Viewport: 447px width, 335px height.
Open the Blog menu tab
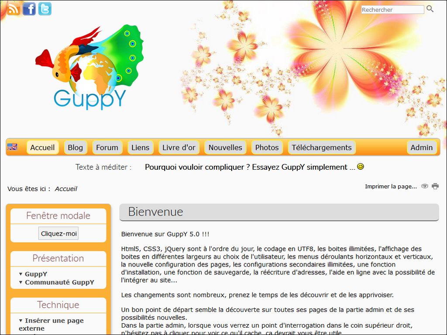[x=75, y=147]
